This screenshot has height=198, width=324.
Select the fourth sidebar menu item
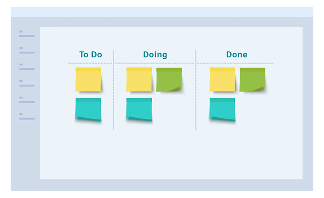click(27, 84)
